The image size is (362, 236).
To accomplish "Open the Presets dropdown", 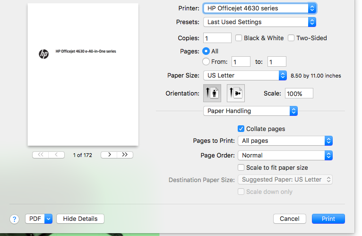I will (x=260, y=22).
